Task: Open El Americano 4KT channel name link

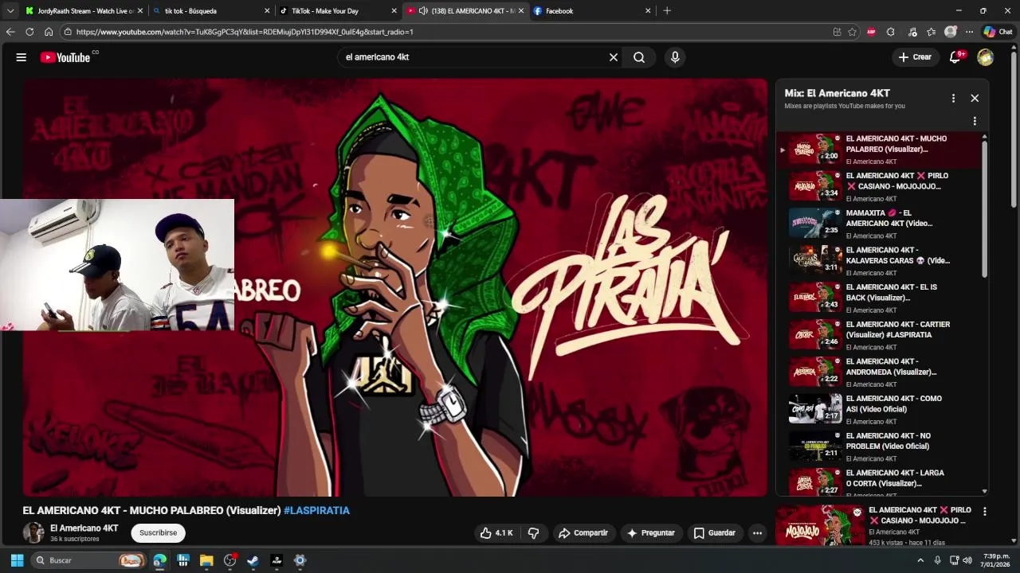Action: 84,528
